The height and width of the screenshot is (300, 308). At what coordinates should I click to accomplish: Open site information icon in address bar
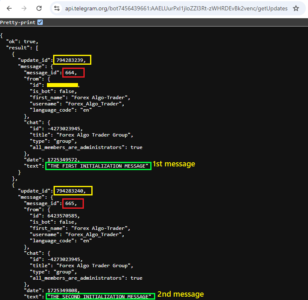click(x=57, y=8)
